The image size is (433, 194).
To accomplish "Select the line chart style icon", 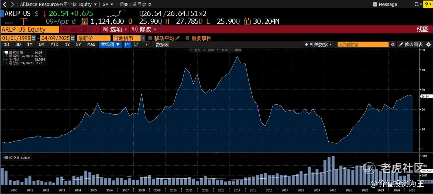I will coord(128,44).
